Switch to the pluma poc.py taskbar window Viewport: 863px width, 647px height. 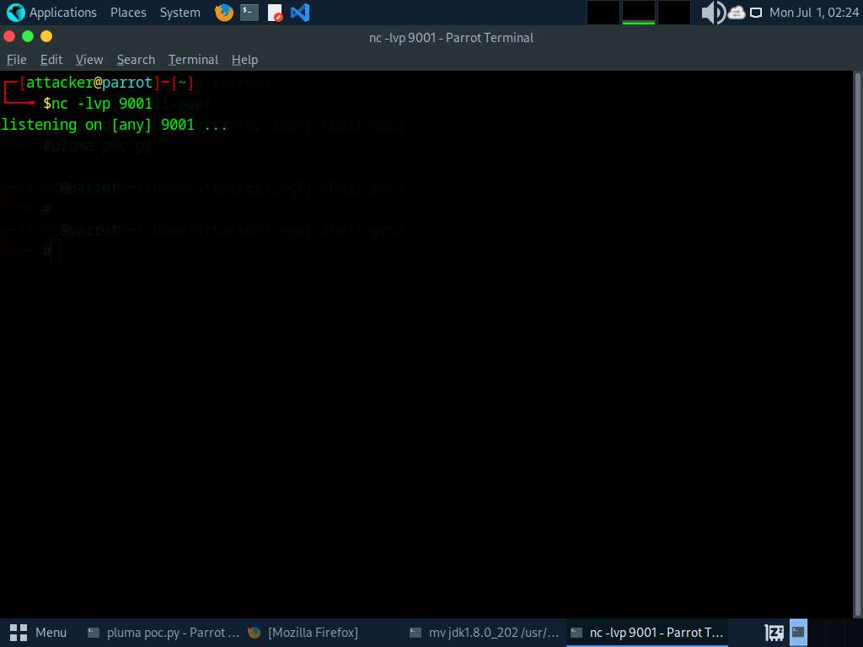(163, 632)
